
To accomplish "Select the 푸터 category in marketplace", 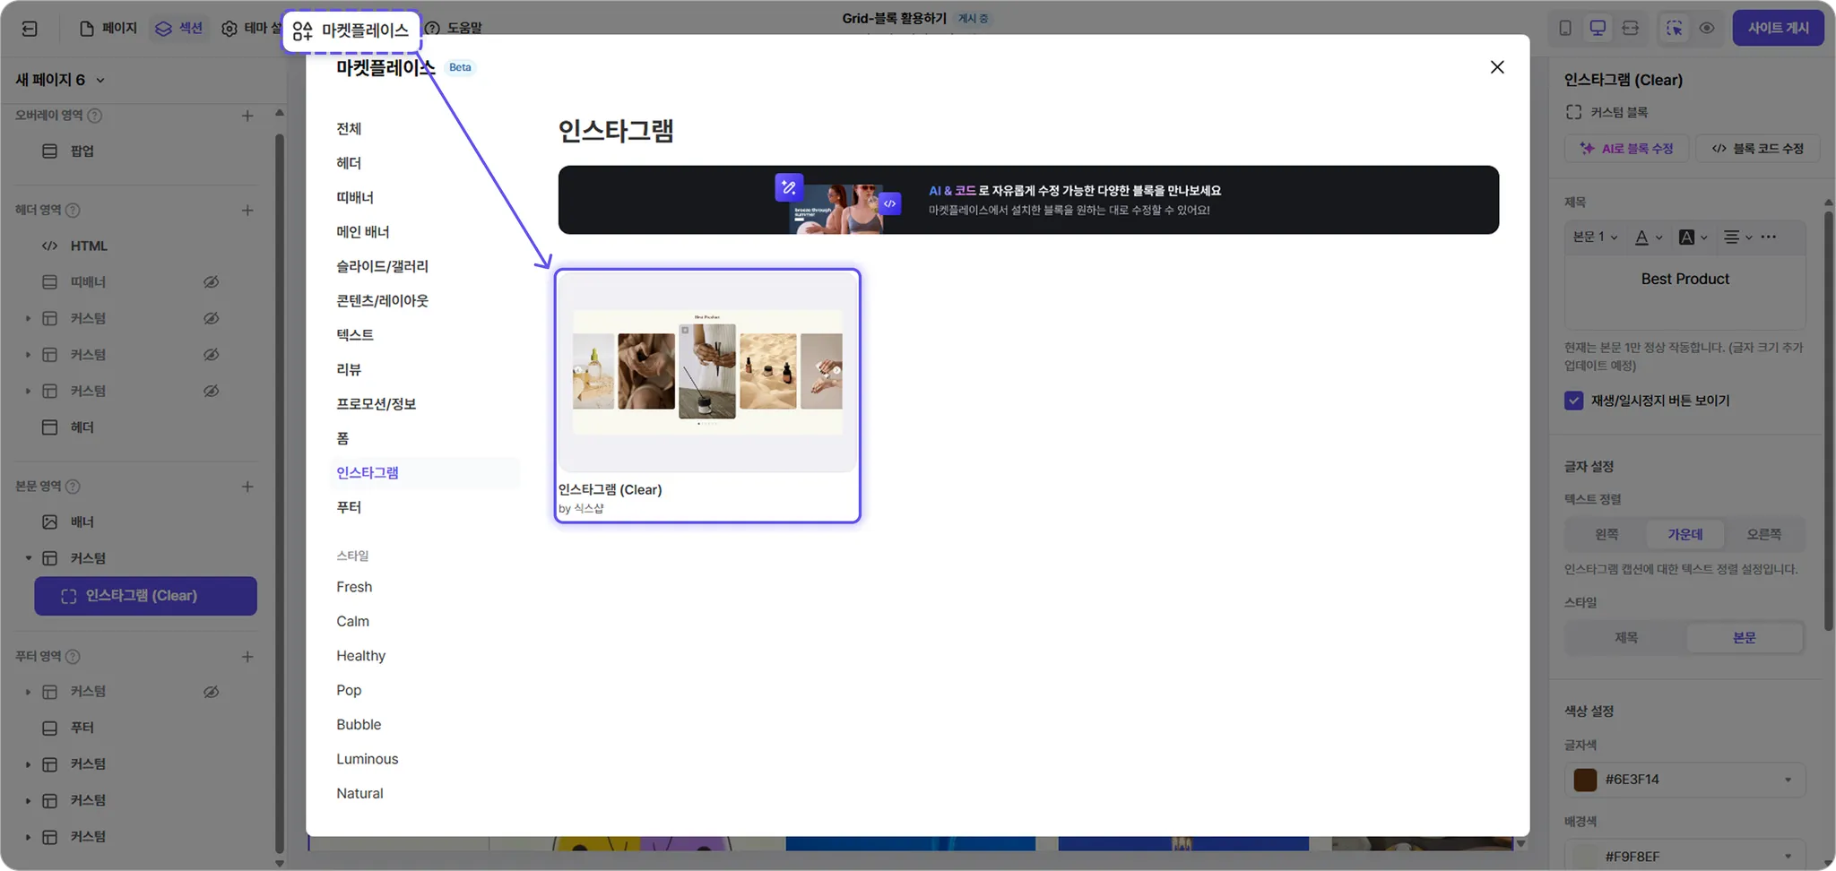I will 349,507.
